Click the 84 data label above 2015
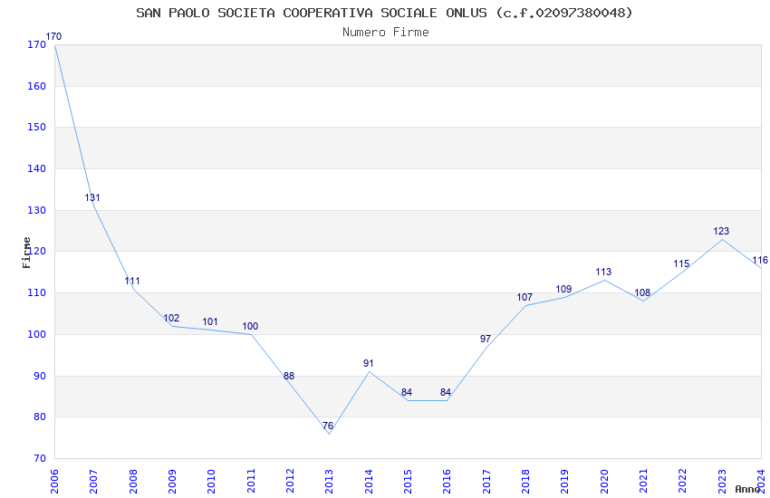Image resolution: width=770 pixels, height=498 pixels. coord(407,392)
